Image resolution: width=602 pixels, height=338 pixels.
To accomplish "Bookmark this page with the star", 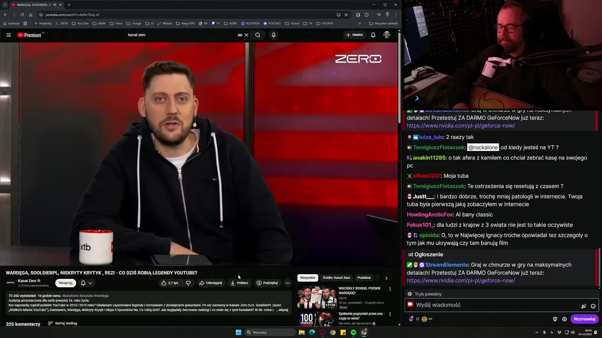I will 346,15.
